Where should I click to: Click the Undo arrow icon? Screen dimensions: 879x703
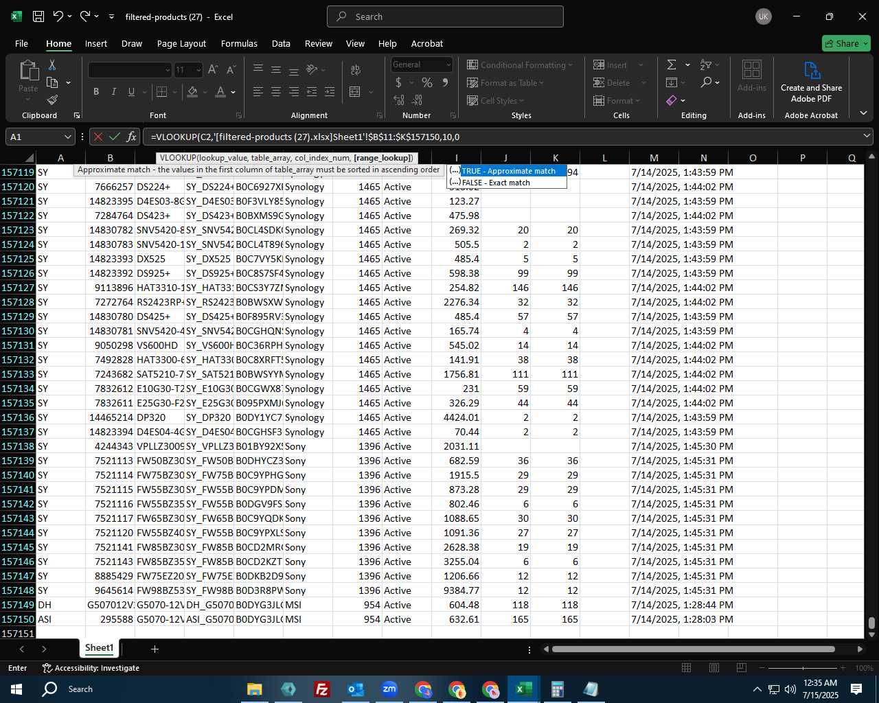point(58,16)
